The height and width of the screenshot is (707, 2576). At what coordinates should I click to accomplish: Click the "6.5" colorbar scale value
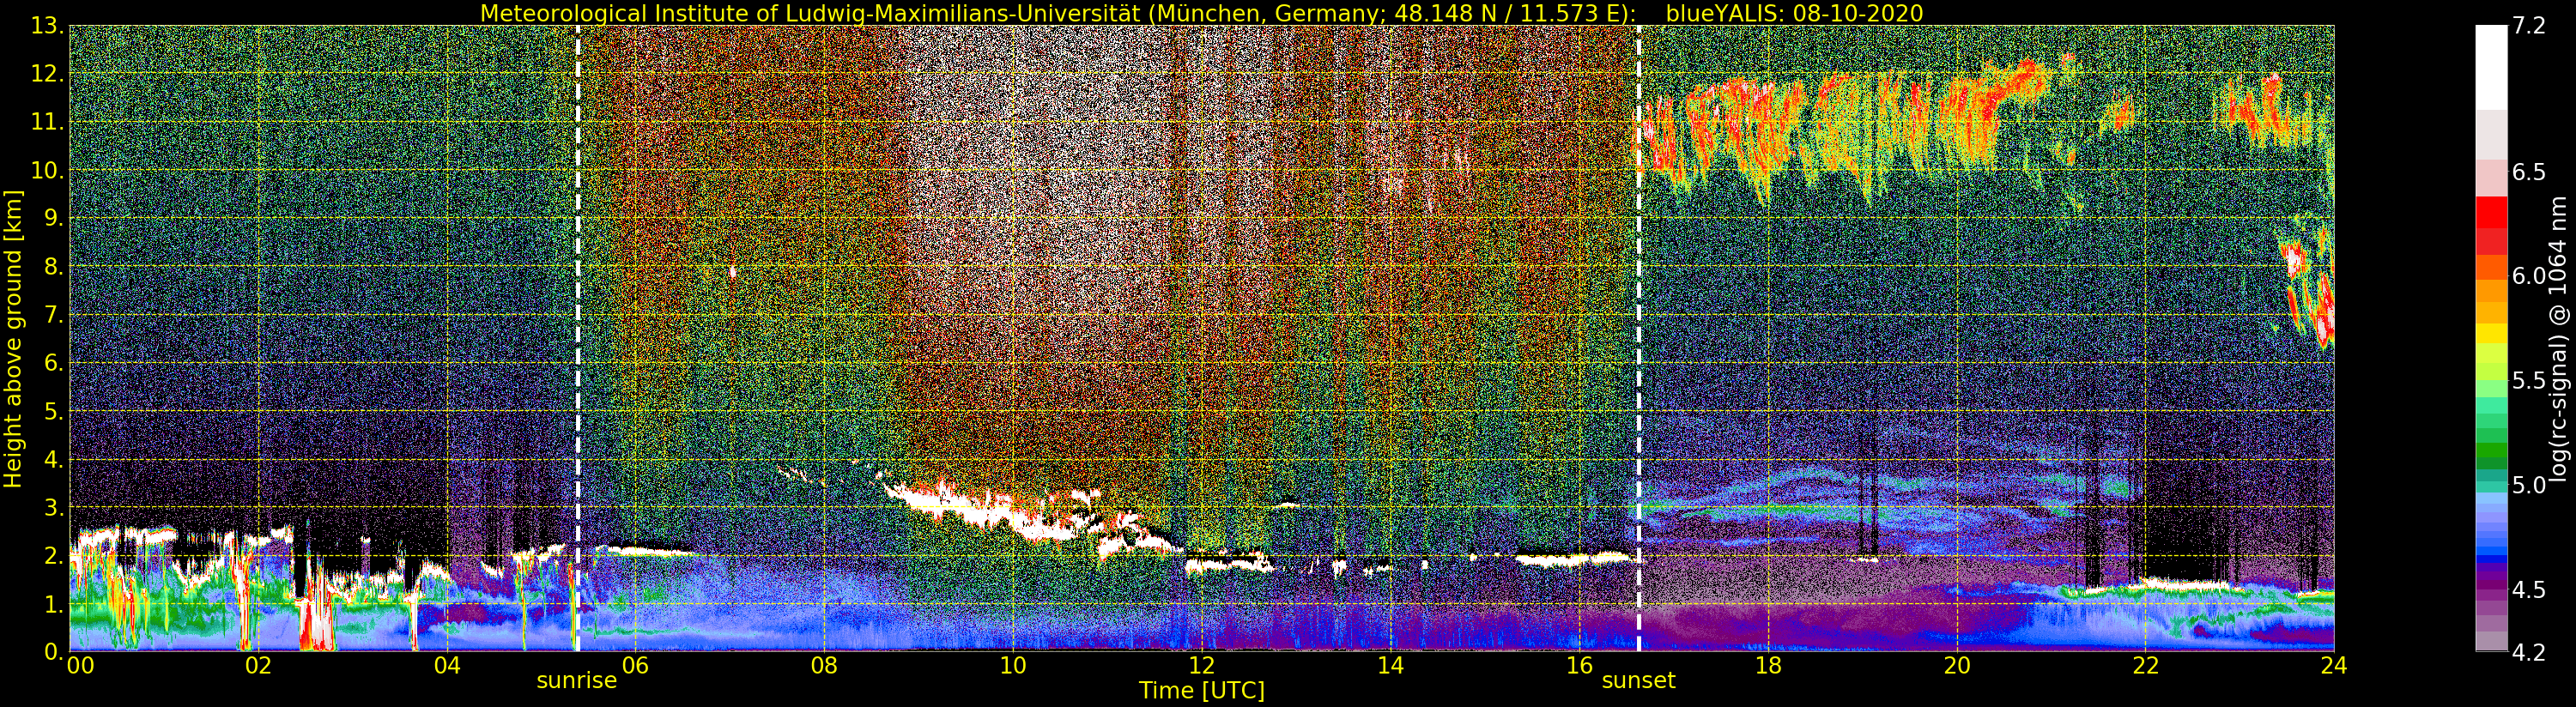pos(2529,172)
